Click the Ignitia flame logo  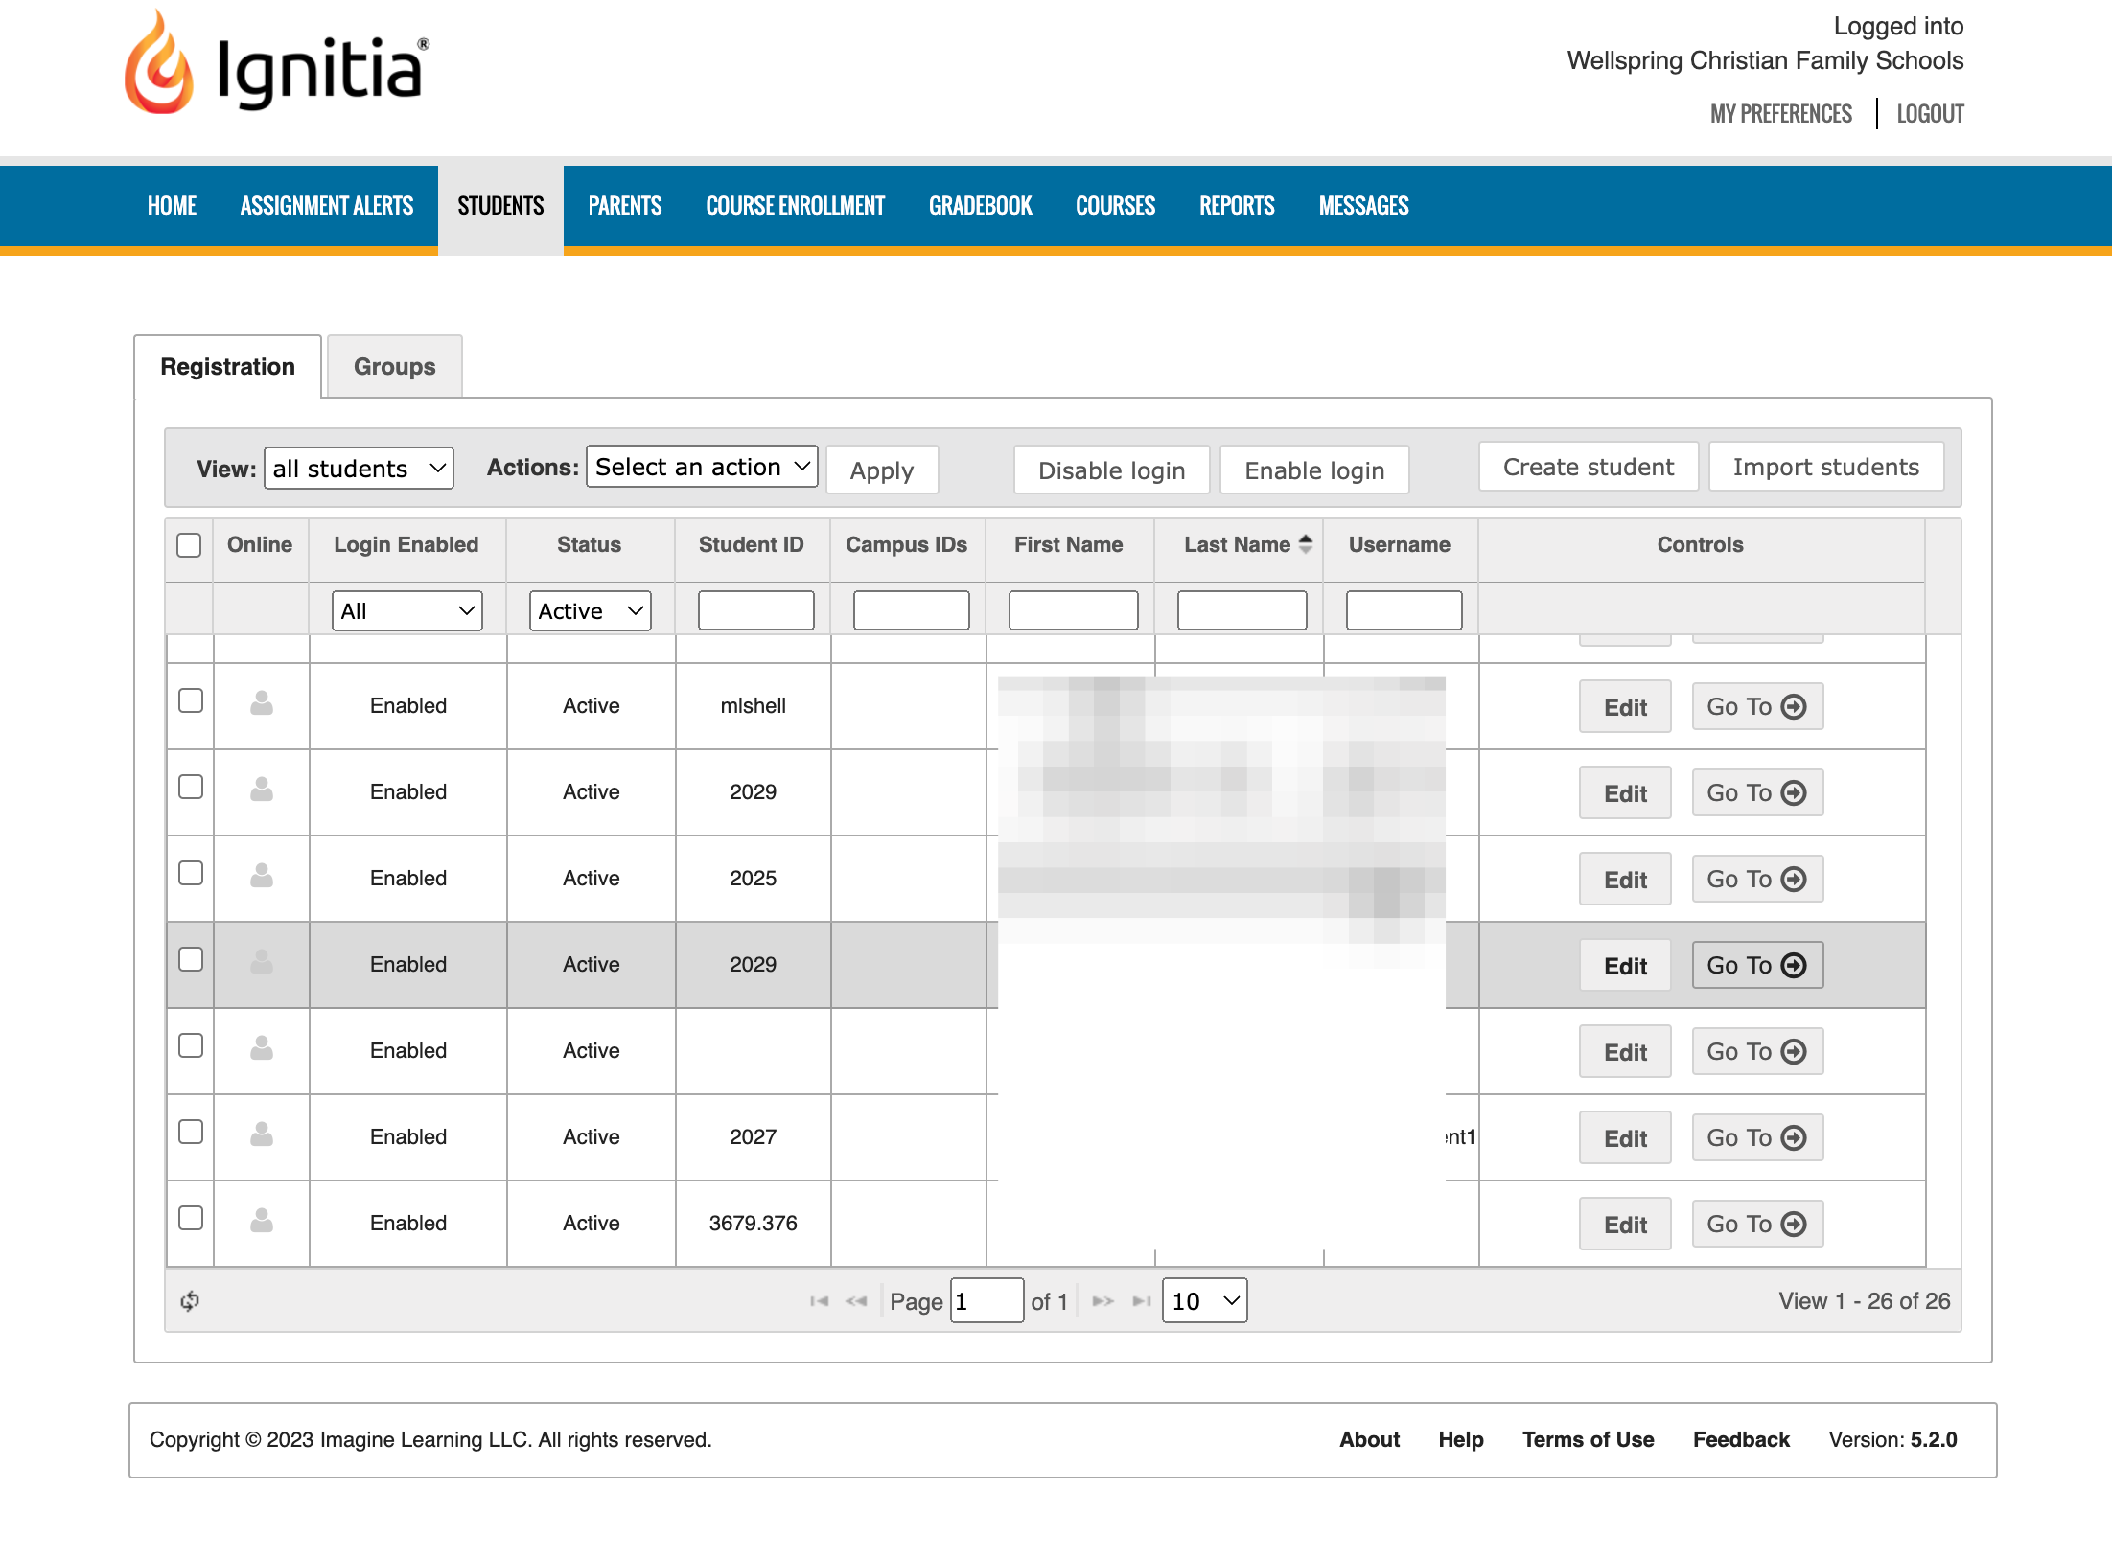point(159,63)
